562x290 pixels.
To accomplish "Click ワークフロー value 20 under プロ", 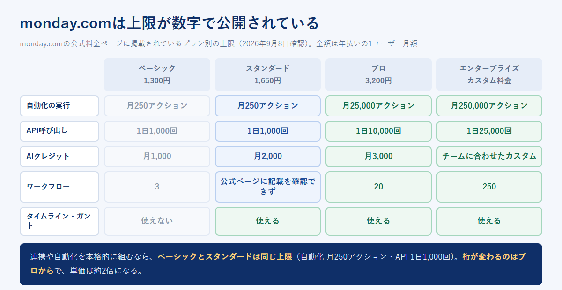I will tap(378, 187).
